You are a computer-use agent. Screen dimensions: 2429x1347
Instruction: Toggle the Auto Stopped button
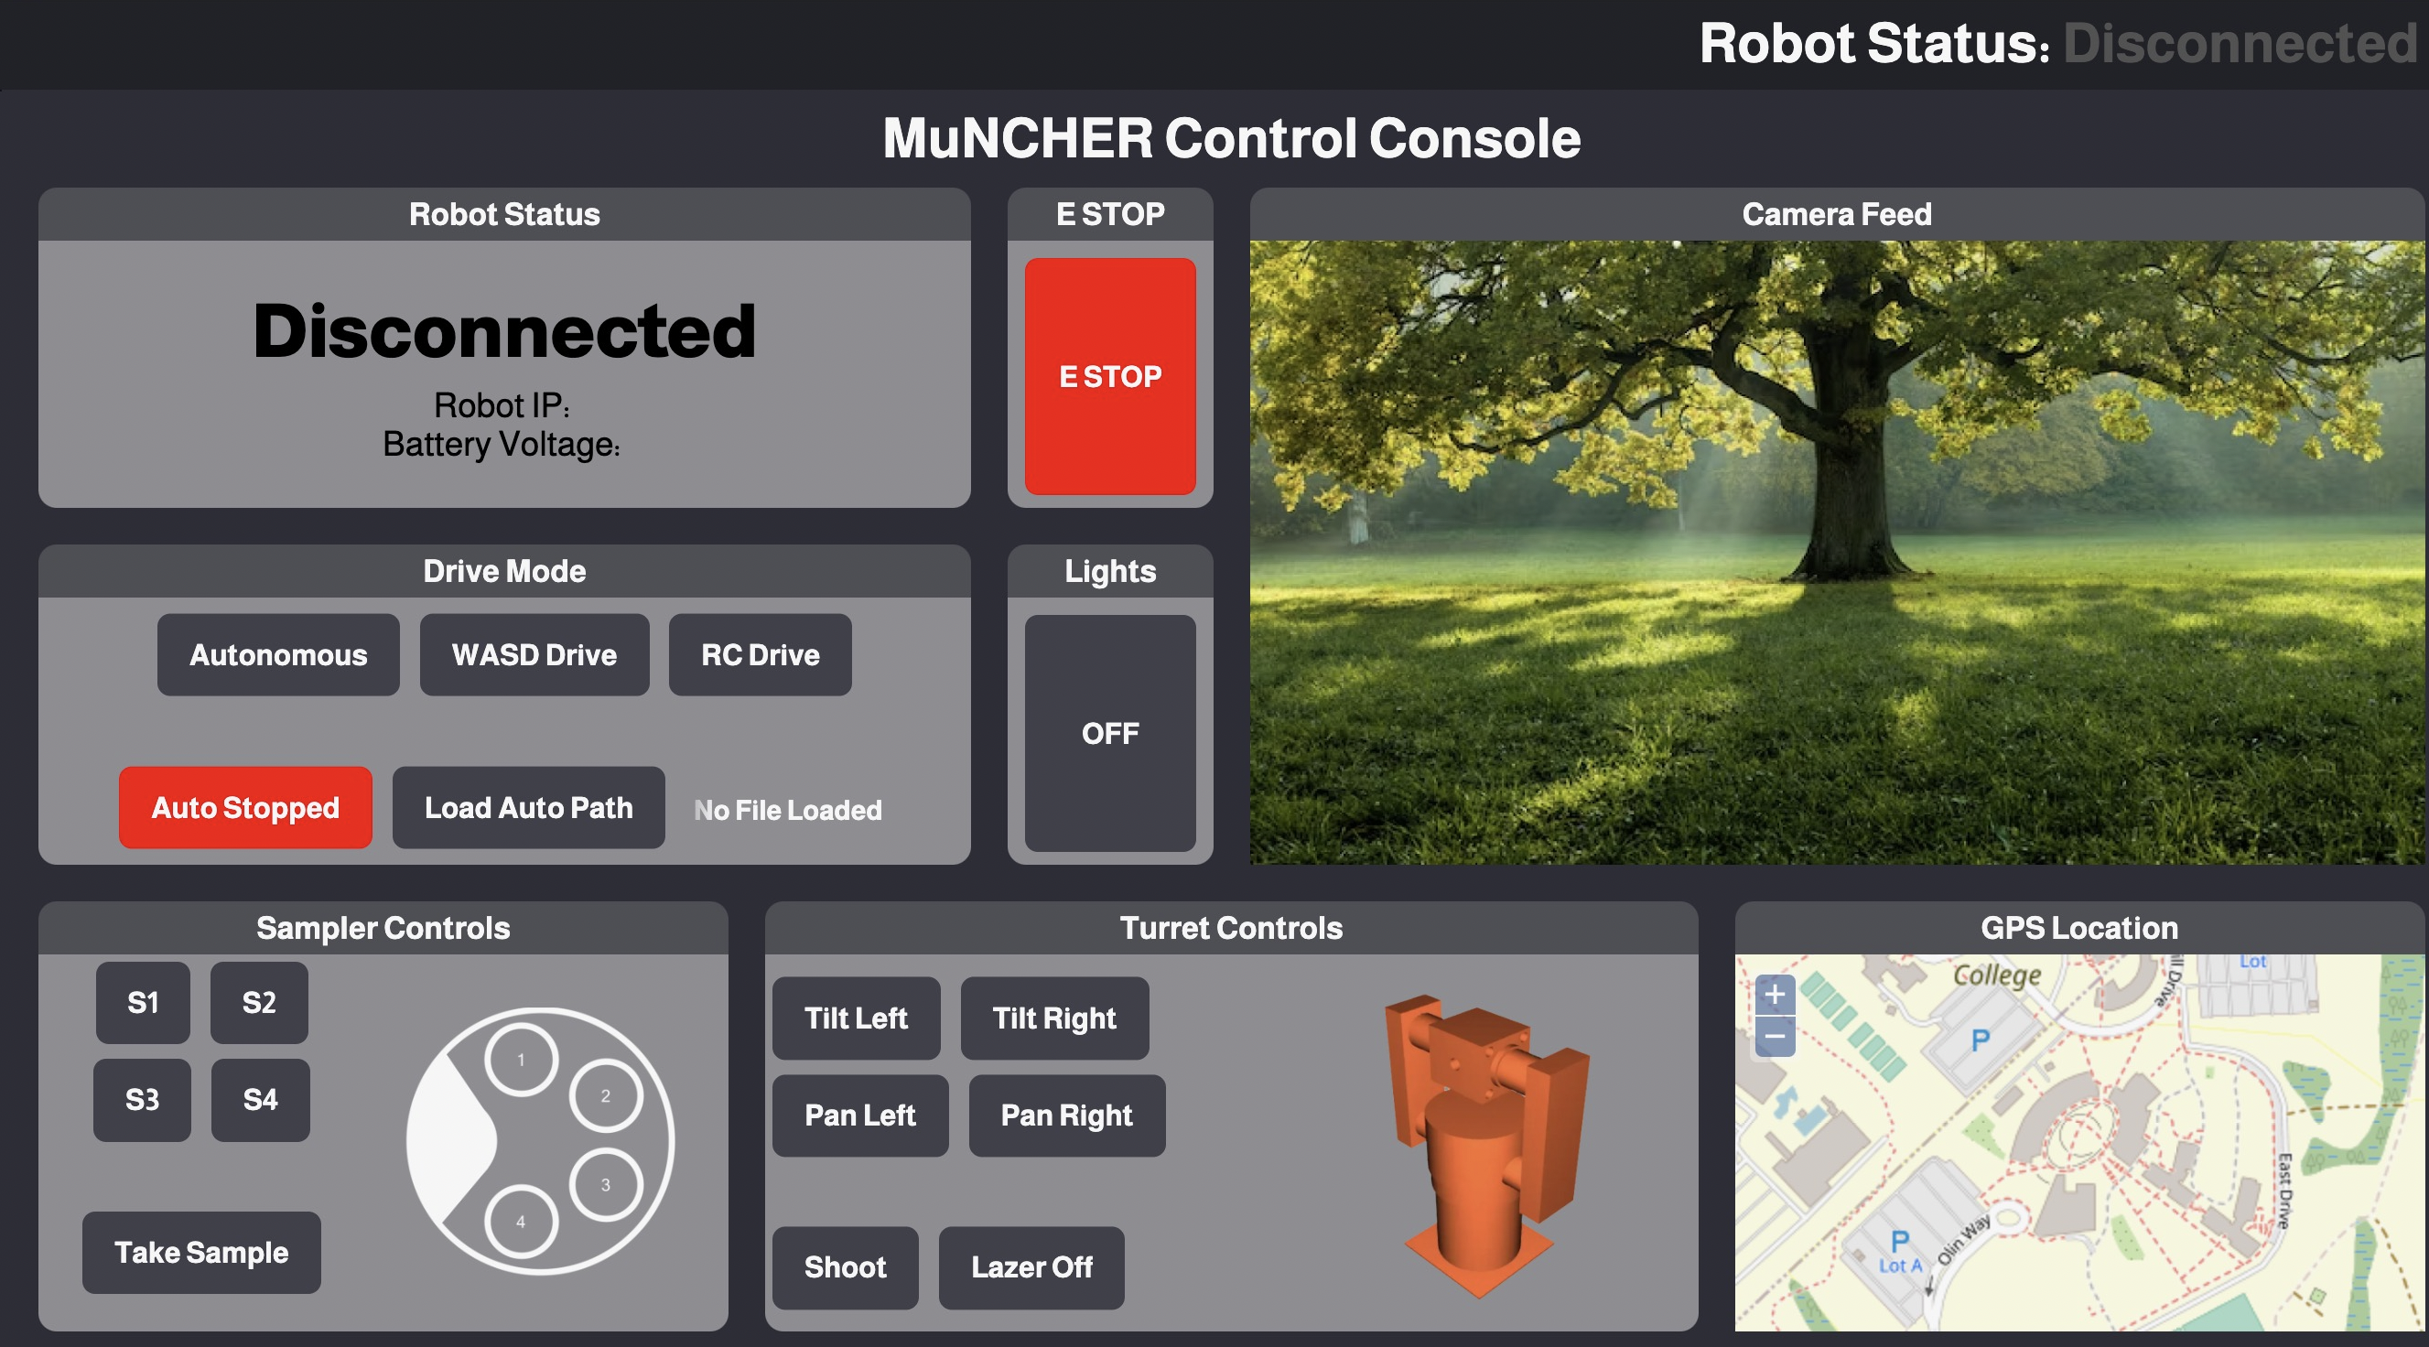245,808
